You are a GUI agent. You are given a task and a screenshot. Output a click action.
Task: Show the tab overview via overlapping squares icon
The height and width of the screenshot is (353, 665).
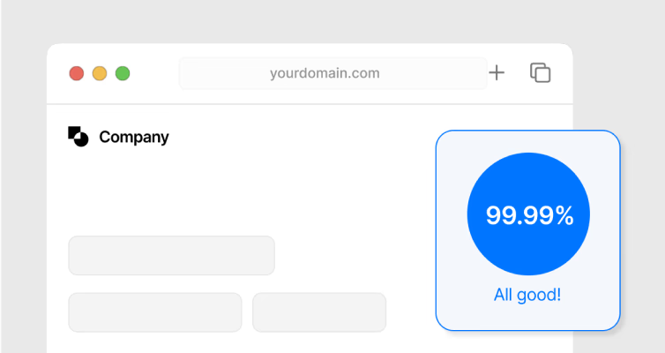tap(540, 72)
